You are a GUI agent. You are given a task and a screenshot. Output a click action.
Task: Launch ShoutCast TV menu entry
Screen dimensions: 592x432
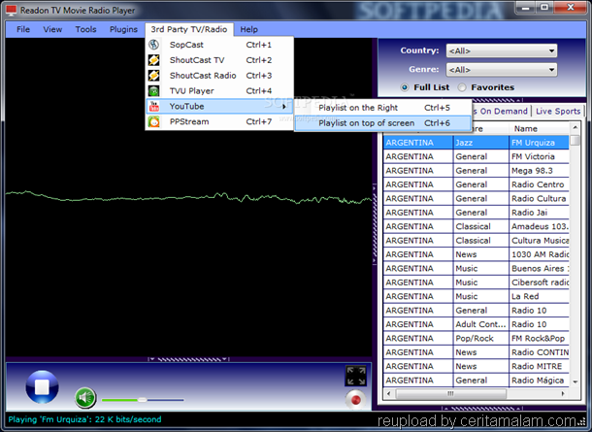tap(219, 60)
